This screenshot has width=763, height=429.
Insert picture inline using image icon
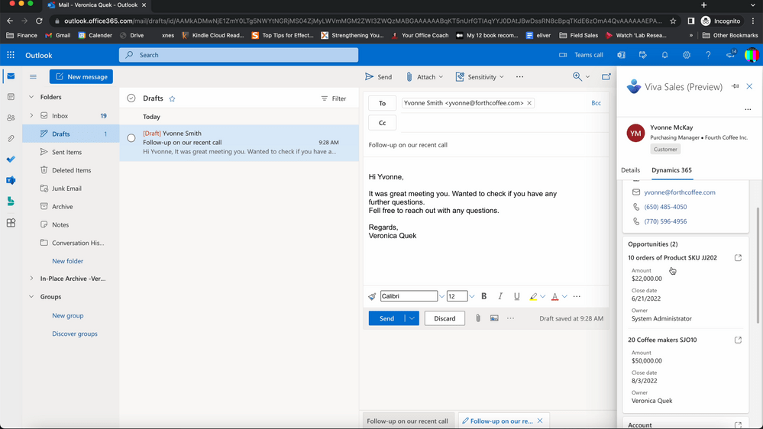point(494,318)
